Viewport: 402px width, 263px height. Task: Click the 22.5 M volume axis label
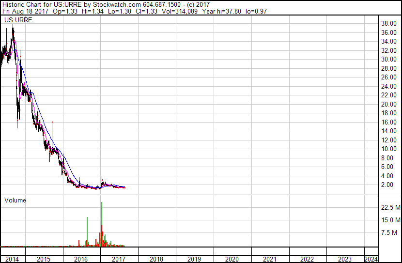[x=390, y=207]
